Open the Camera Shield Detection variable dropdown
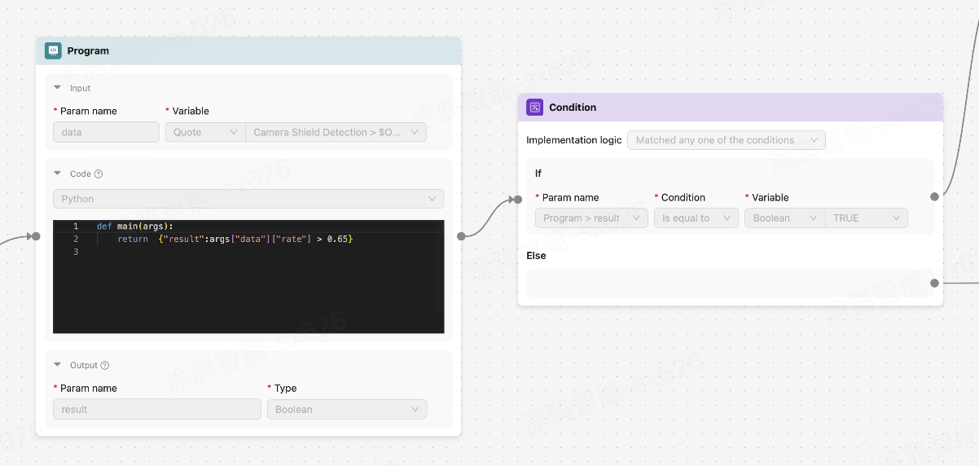 pos(336,132)
